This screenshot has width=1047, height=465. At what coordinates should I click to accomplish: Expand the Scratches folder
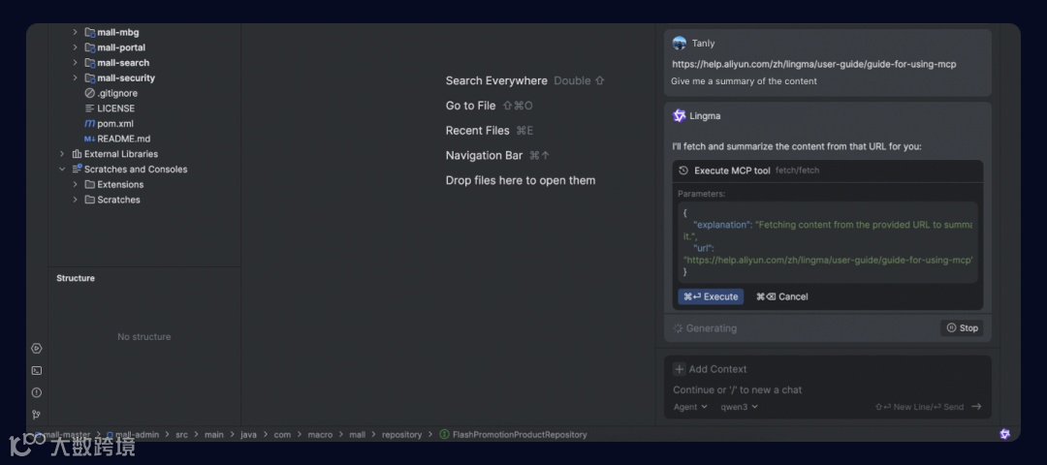(x=75, y=200)
